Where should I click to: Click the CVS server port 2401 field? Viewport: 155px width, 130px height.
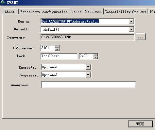[48, 48]
